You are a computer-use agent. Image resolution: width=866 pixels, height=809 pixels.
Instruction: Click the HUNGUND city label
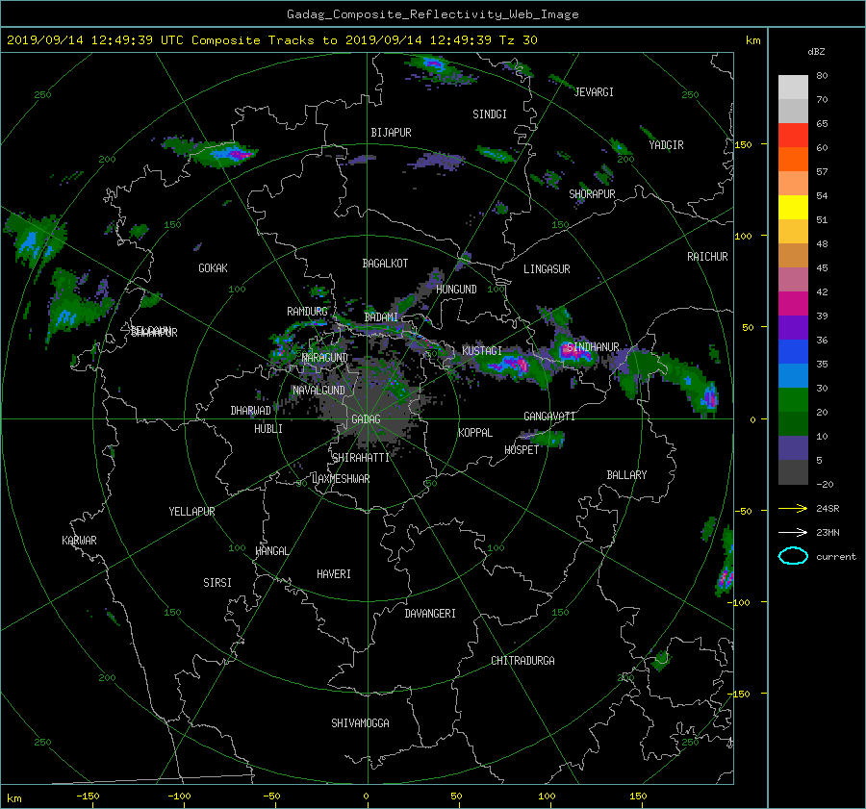pyautogui.click(x=456, y=290)
